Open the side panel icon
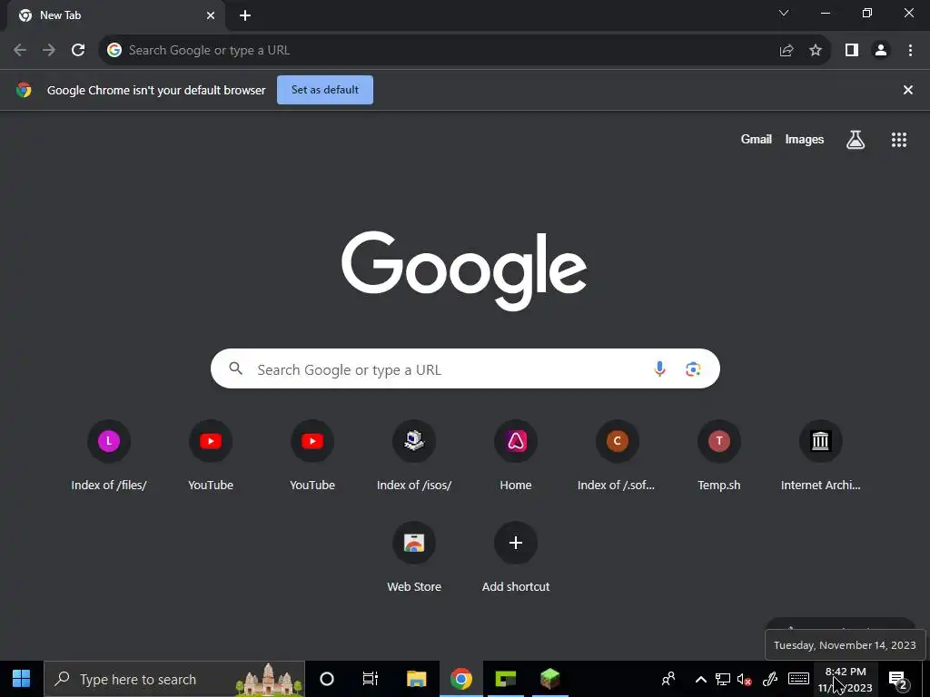This screenshot has height=697, width=930. pos(852,51)
